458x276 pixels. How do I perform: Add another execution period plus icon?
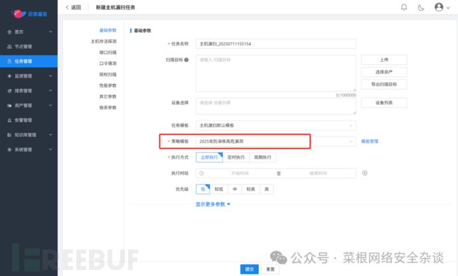365,173
